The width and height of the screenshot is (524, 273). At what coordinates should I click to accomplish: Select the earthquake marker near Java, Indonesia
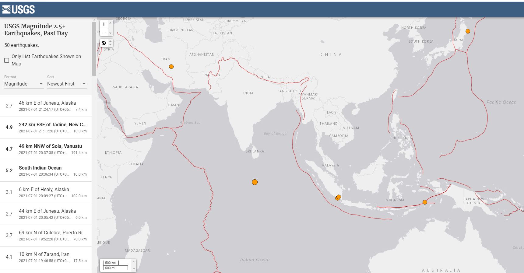pyautogui.click(x=338, y=198)
